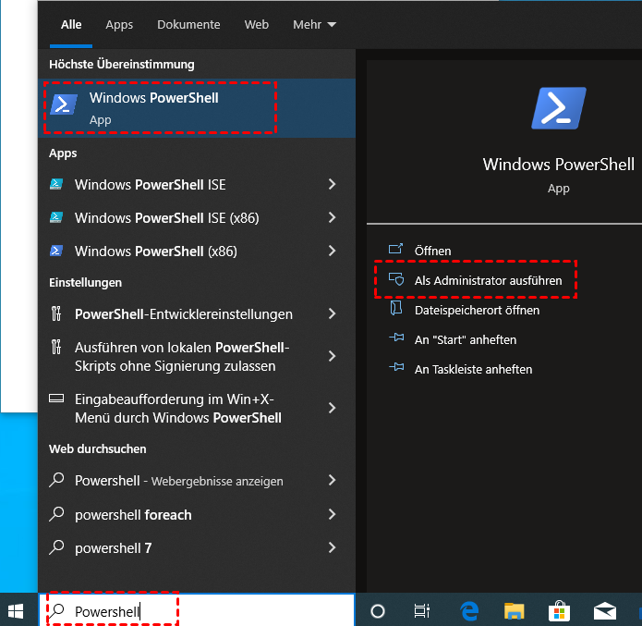
Task: Switch to the Dokumente tab
Action: coord(188,25)
